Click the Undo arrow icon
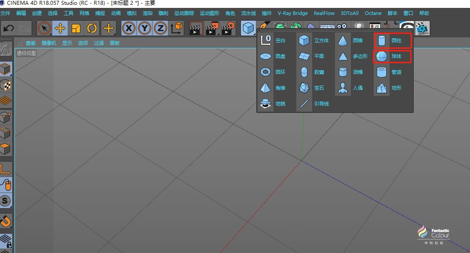This screenshot has height=253, width=470. pyautogui.click(x=8, y=29)
